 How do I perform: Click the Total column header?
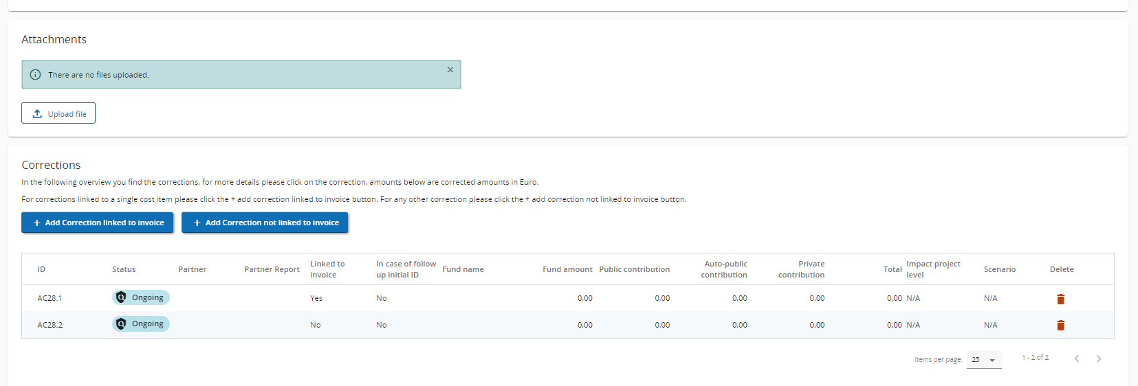[892, 269]
